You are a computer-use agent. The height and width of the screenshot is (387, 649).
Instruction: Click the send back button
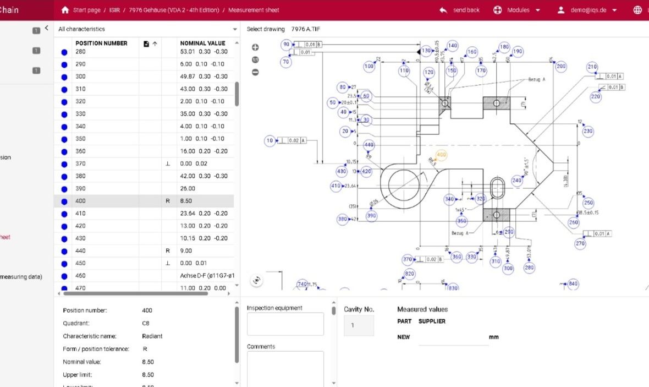(464, 10)
